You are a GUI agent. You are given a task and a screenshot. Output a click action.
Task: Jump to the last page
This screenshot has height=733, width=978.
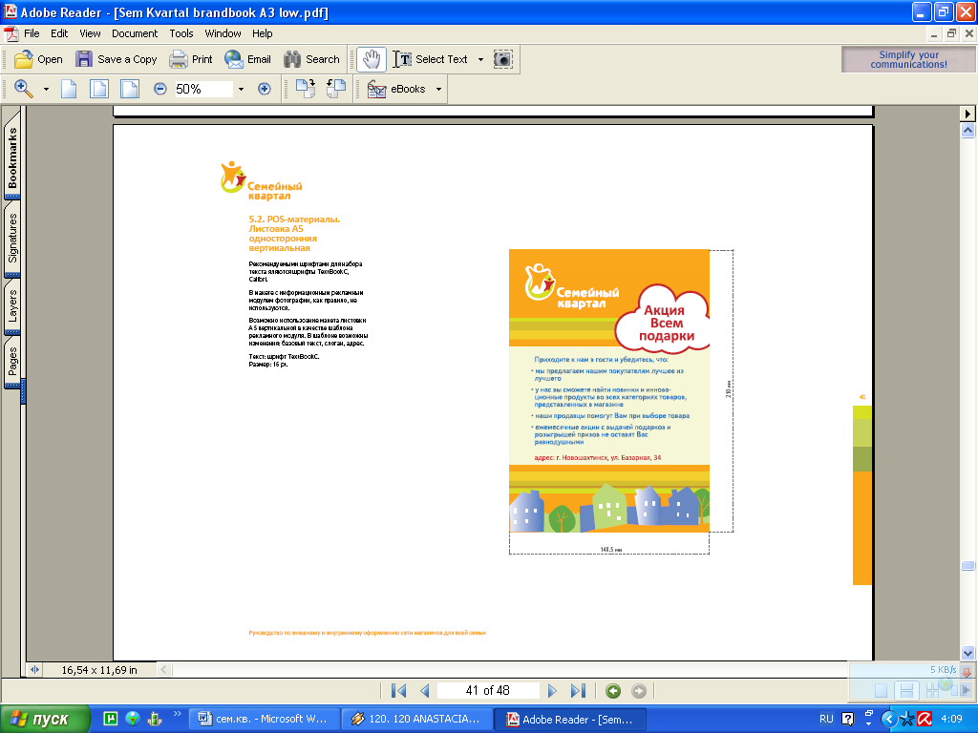pyautogui.click(x=578, y=691)
